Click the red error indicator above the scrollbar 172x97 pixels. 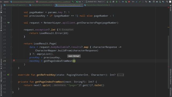(169, 8)
